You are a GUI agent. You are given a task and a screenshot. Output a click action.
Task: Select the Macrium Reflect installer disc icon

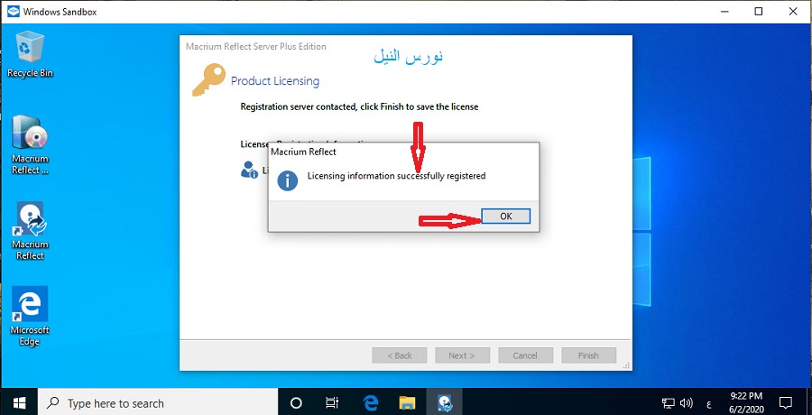(30, 144)
